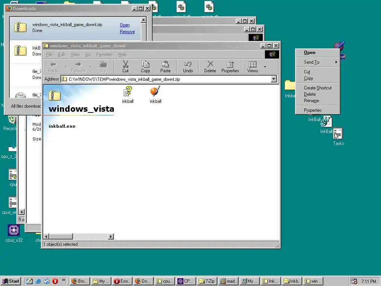Click the Tasks desktop icon
Screen dimensions: 381x286
click(338, 134)
